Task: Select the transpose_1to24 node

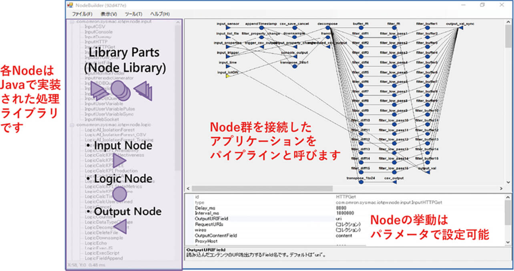Action: click(x=361, y=181)
